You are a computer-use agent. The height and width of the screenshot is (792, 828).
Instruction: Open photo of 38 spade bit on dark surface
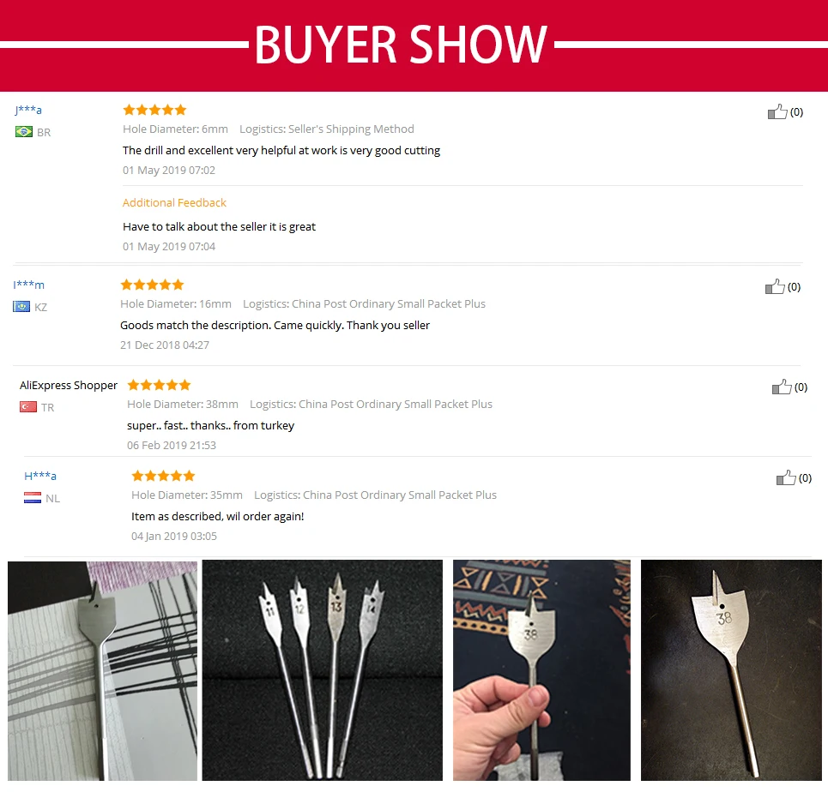click(731, 670)
